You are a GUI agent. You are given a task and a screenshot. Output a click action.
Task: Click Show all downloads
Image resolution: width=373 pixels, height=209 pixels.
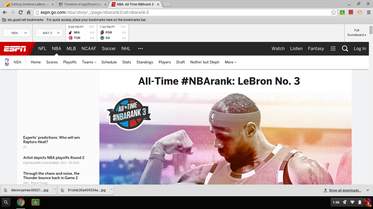coord(345,190)
